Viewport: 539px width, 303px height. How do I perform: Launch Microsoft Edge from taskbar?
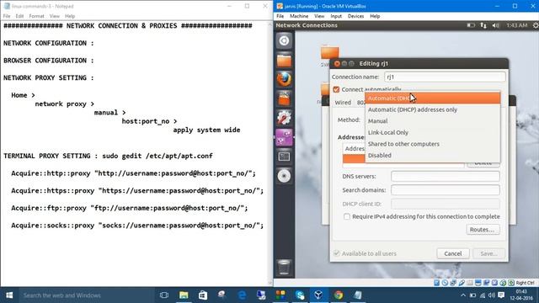pyautogui.click(x=242, y=295)
